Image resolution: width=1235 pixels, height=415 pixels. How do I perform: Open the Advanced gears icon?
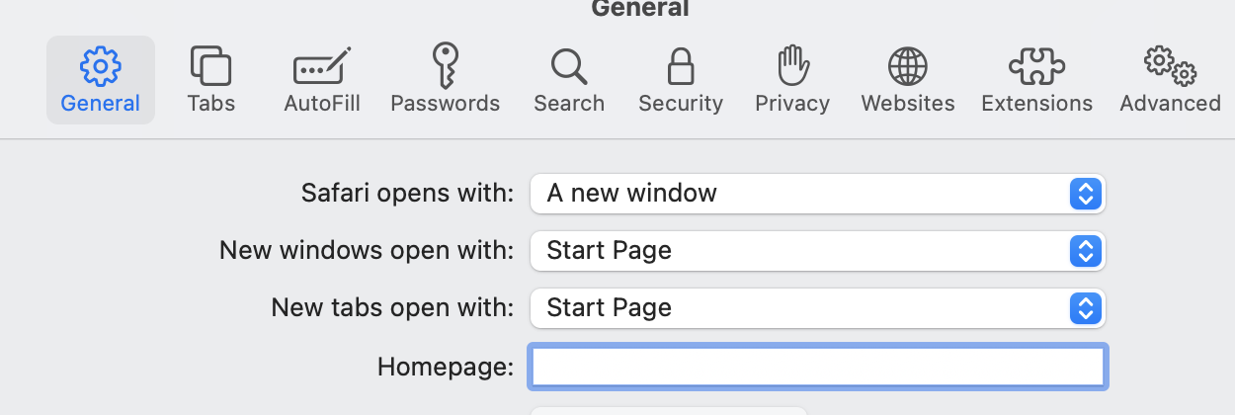(x=1170, y=66)
